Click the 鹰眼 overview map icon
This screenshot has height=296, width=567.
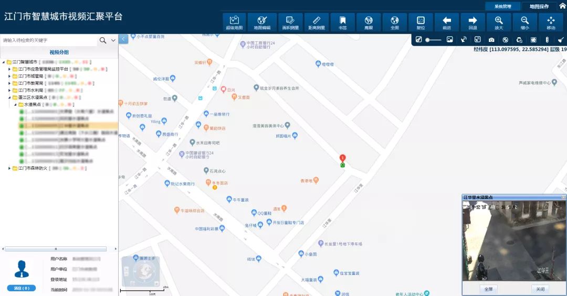coord(369,22)
